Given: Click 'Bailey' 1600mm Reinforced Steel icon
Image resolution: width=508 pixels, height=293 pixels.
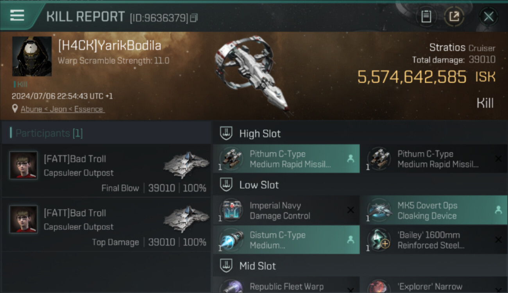Looking at the screenshot, I should 379,240.
